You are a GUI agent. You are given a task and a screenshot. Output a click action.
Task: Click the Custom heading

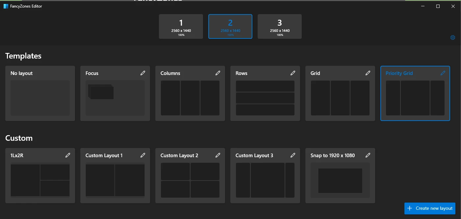point(19,138)
